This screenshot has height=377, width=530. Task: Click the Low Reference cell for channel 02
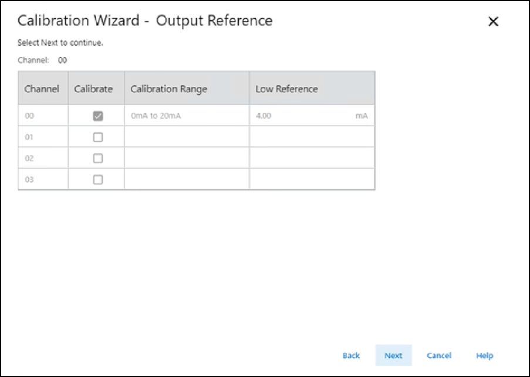pos(311,159)
